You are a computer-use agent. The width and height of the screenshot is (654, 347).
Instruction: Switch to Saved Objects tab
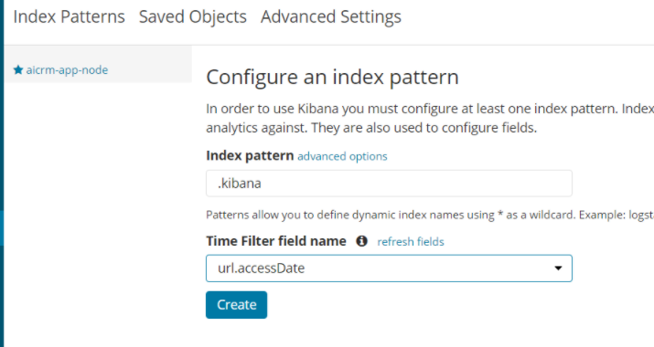(193, 17)
